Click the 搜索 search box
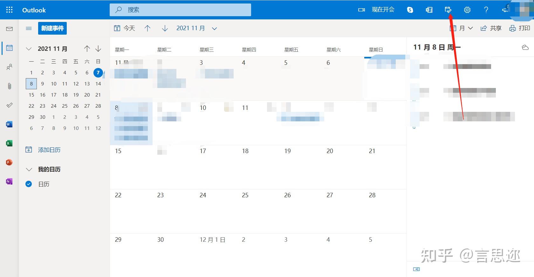 180,10
